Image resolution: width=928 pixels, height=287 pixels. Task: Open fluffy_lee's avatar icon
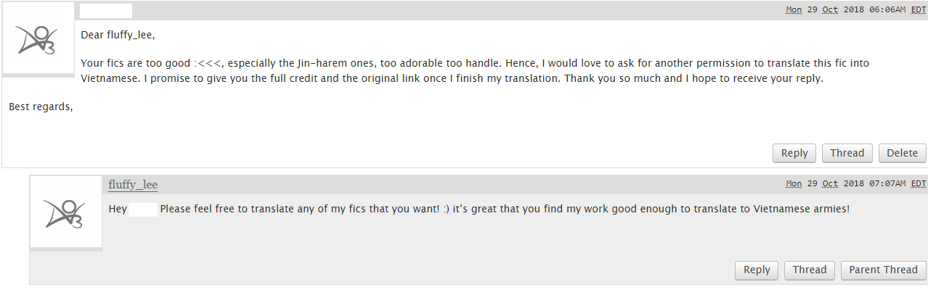click(x=66, y=212)
